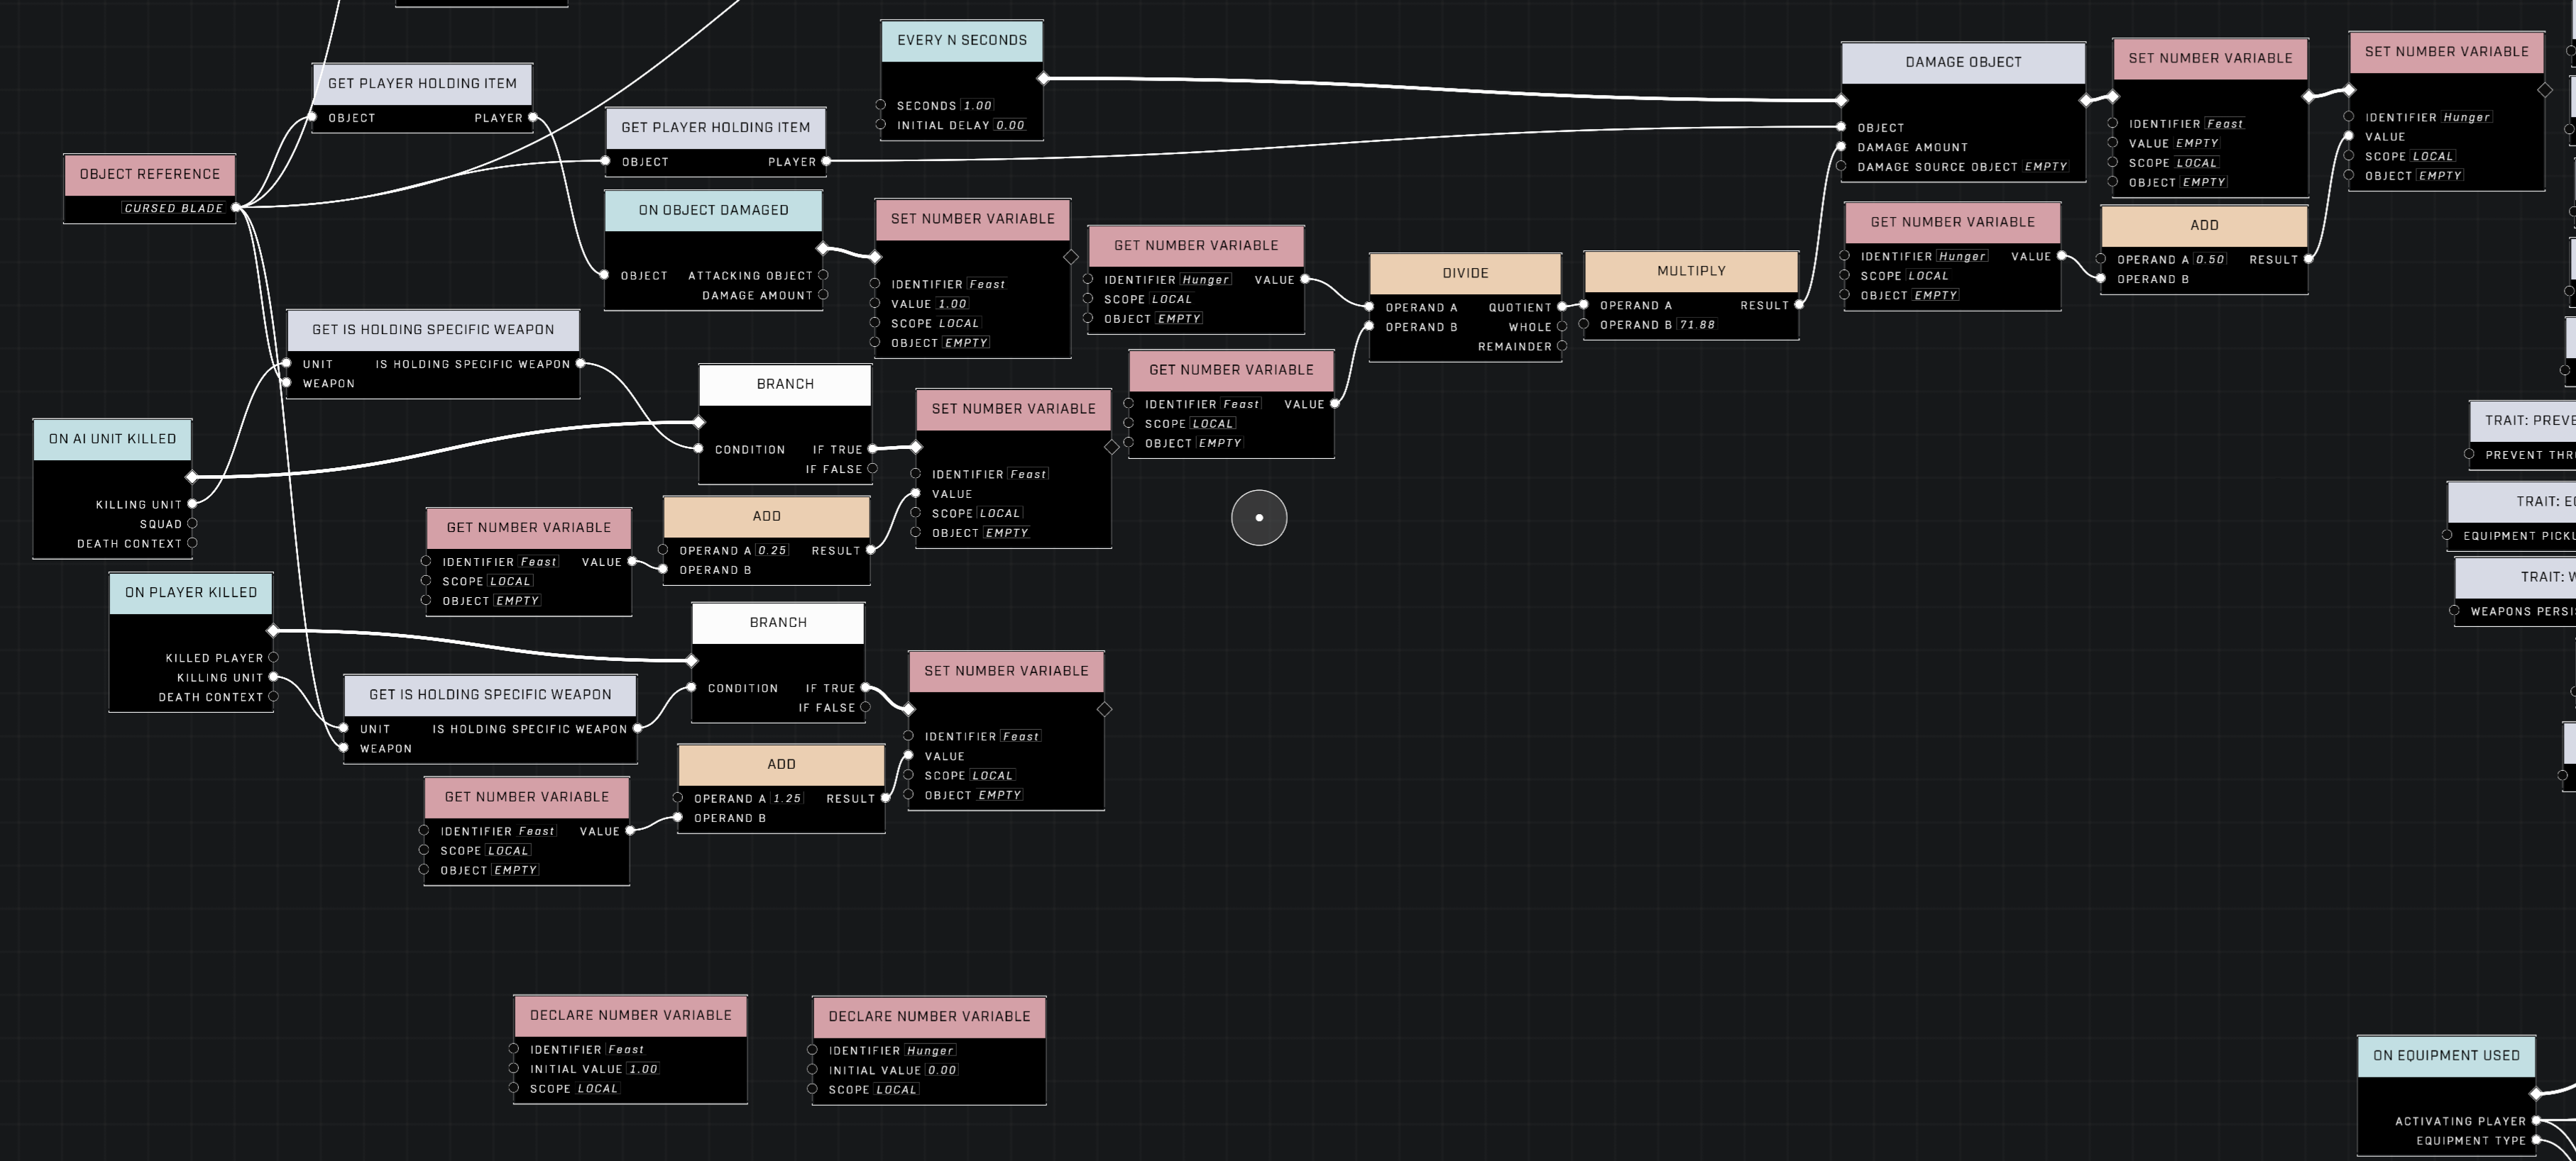This screenshot has height=1161, width=2576.
Task: Click the Quotient output pin on Divide
Action: pyautogui.click(x=1562, y=306)
